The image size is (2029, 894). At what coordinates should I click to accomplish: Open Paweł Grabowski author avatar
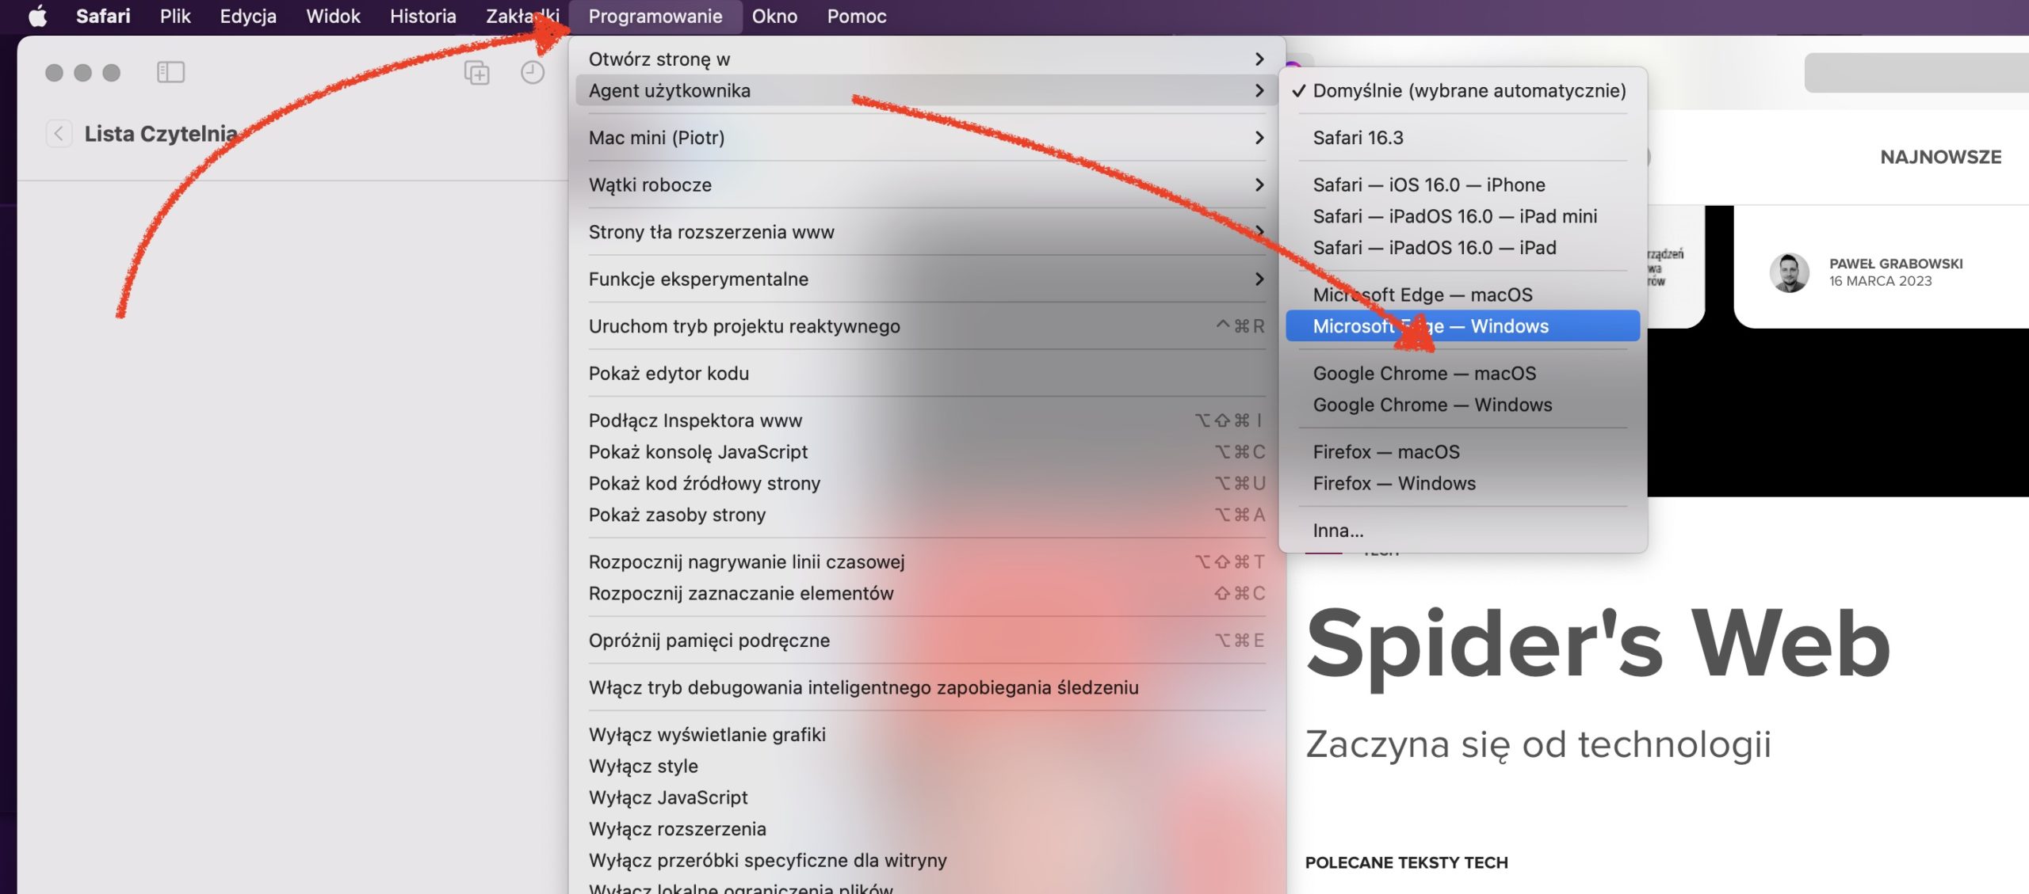[x=1790, y=272]
